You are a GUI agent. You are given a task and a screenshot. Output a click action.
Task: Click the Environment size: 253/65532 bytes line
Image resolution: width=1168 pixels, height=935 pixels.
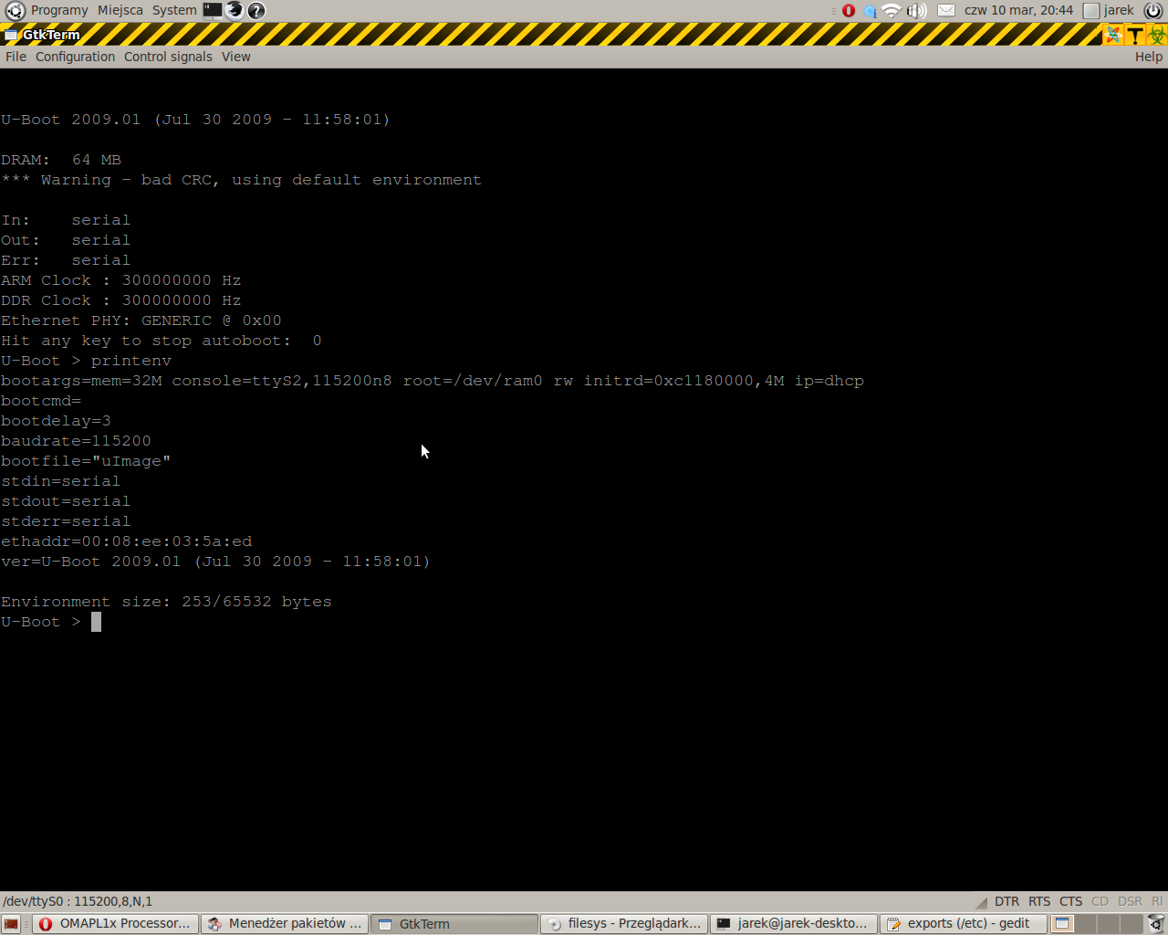pyautogui.click(x=166, y=602)
